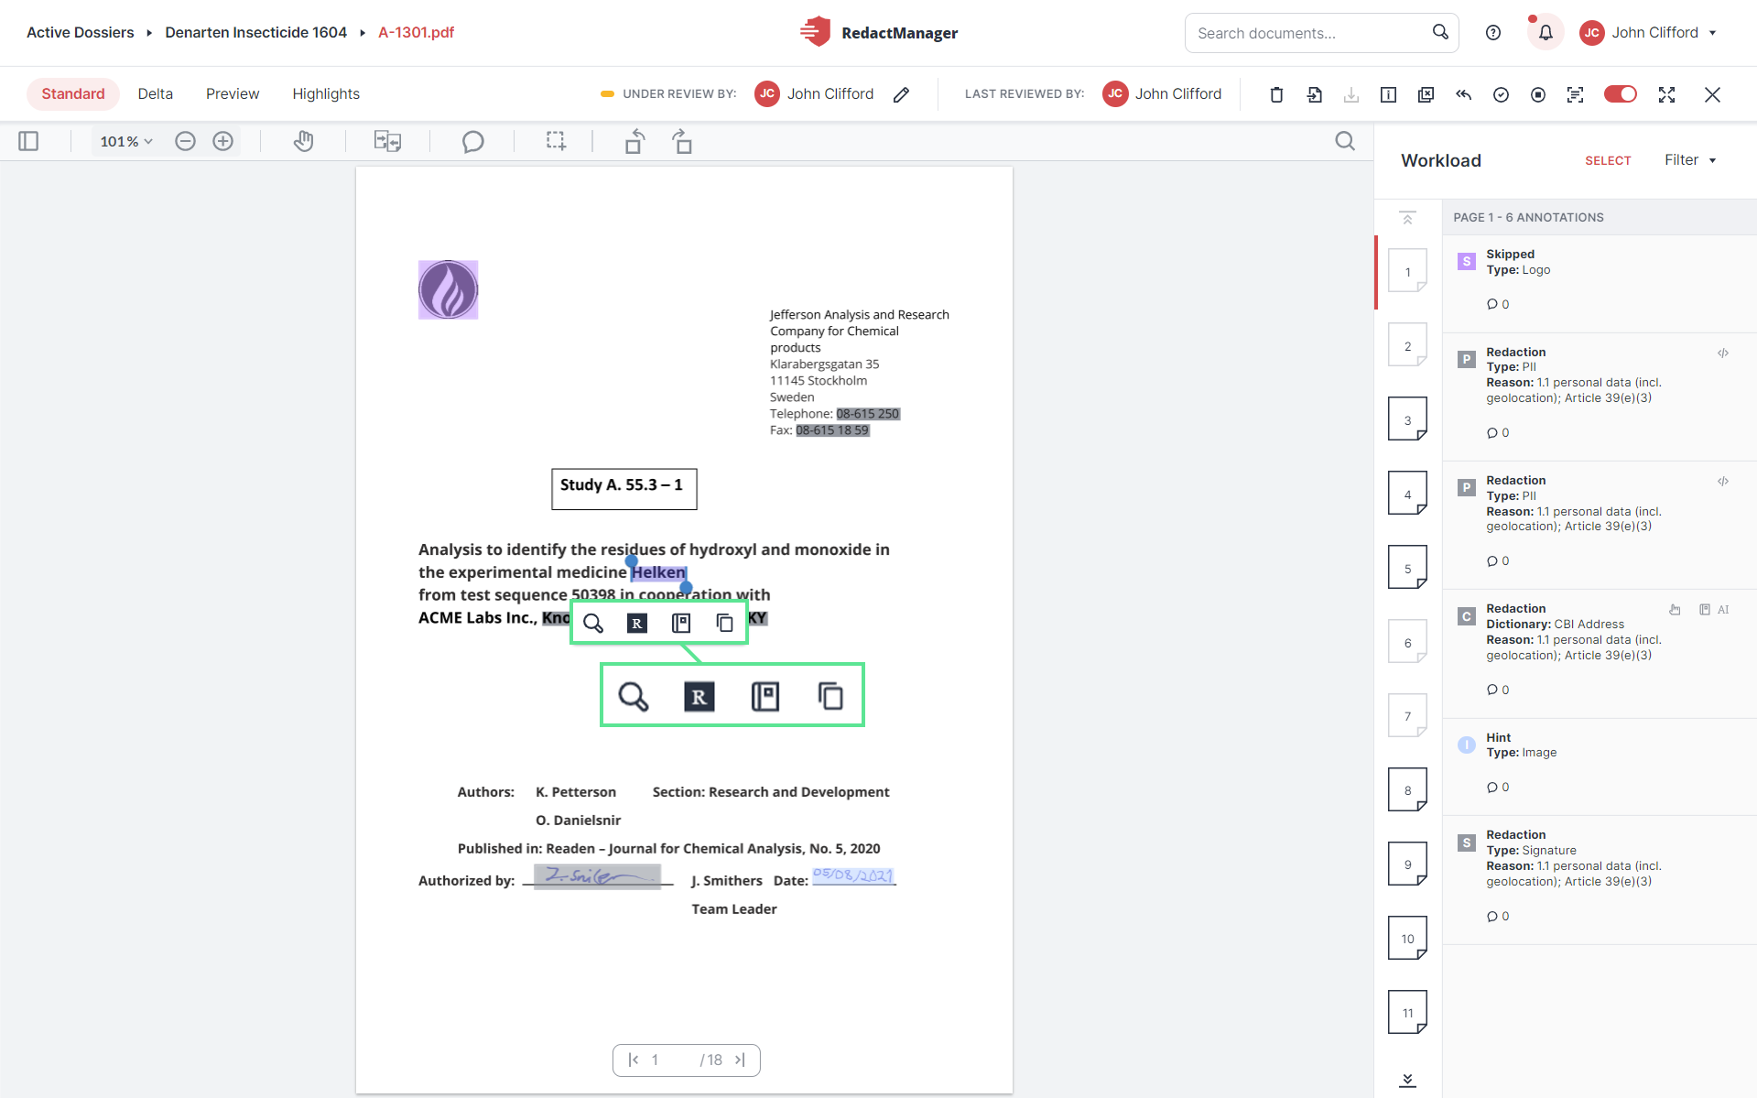Select the comment bubble tool
Image resolution: width=1757 pixels, height=1098 pixels.
472,142
